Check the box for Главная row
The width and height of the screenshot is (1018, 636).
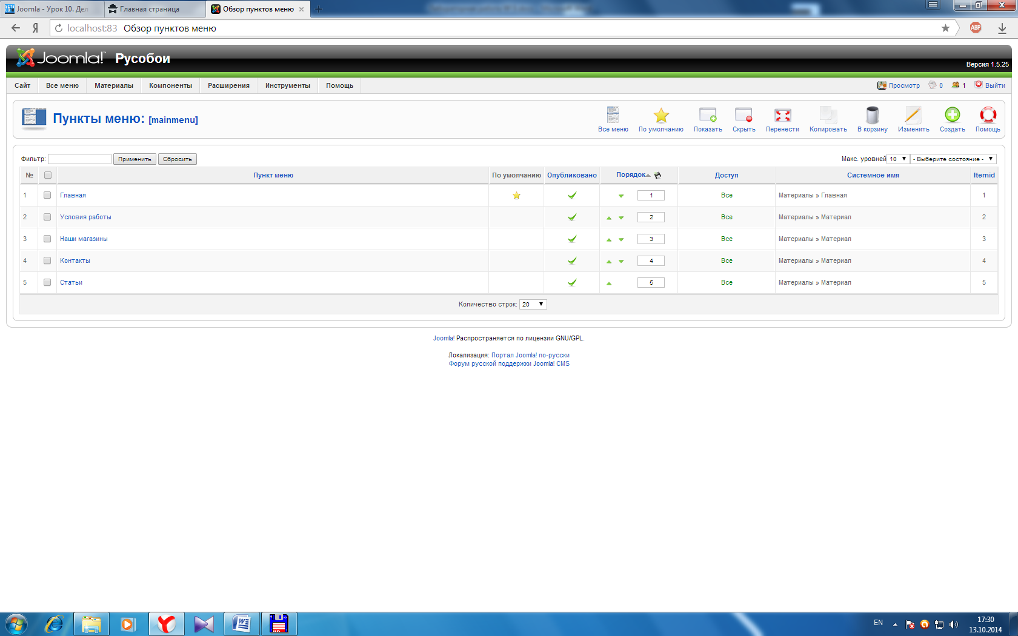click(47, 195)
